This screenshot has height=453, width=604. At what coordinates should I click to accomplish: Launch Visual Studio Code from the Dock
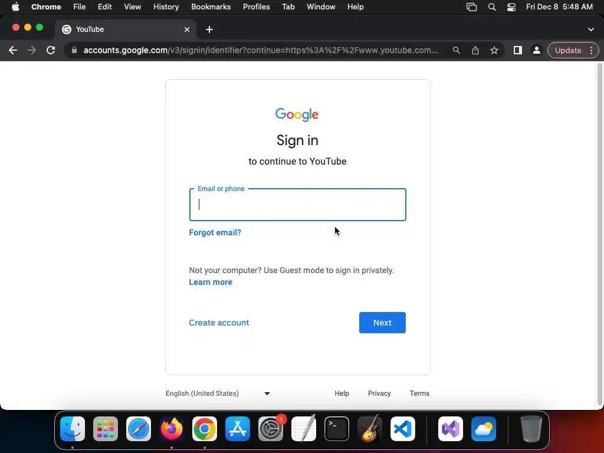[402, 429]
